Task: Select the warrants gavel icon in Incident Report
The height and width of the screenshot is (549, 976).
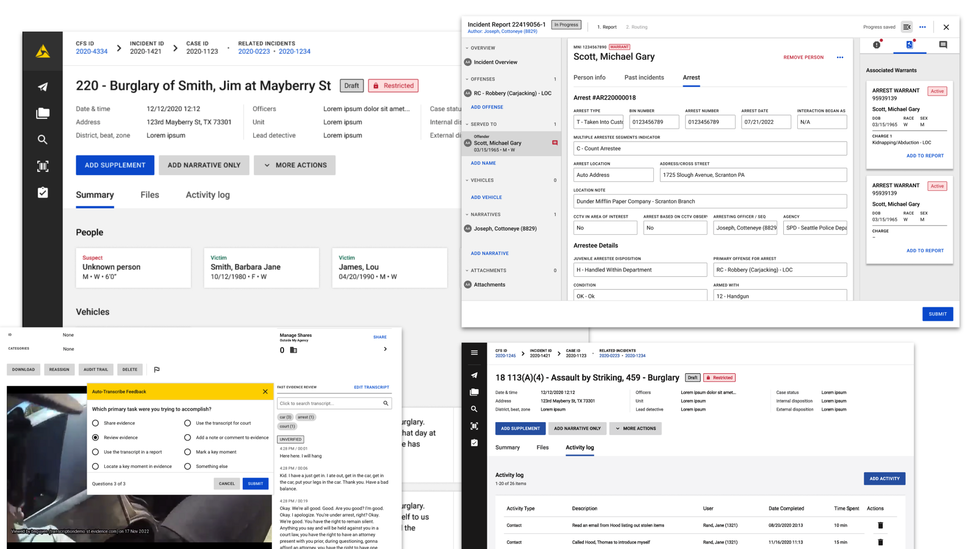Action: [x=910, y=45]
